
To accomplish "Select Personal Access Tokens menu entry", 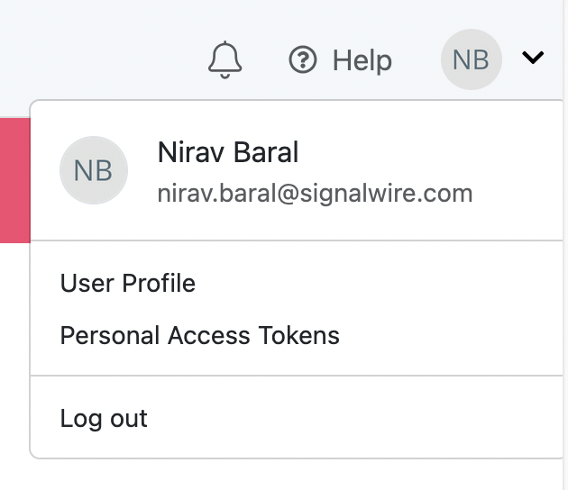I will tap(199, 336).
